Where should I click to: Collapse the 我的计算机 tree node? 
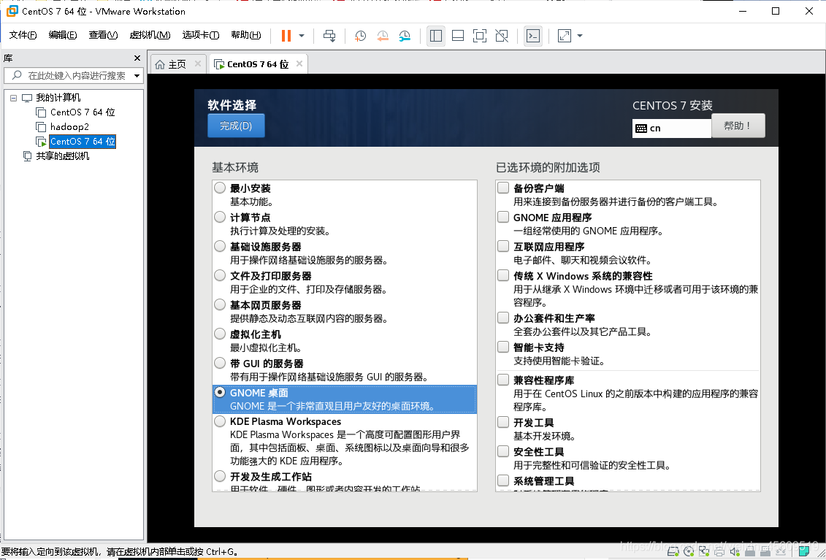point(13,97)
